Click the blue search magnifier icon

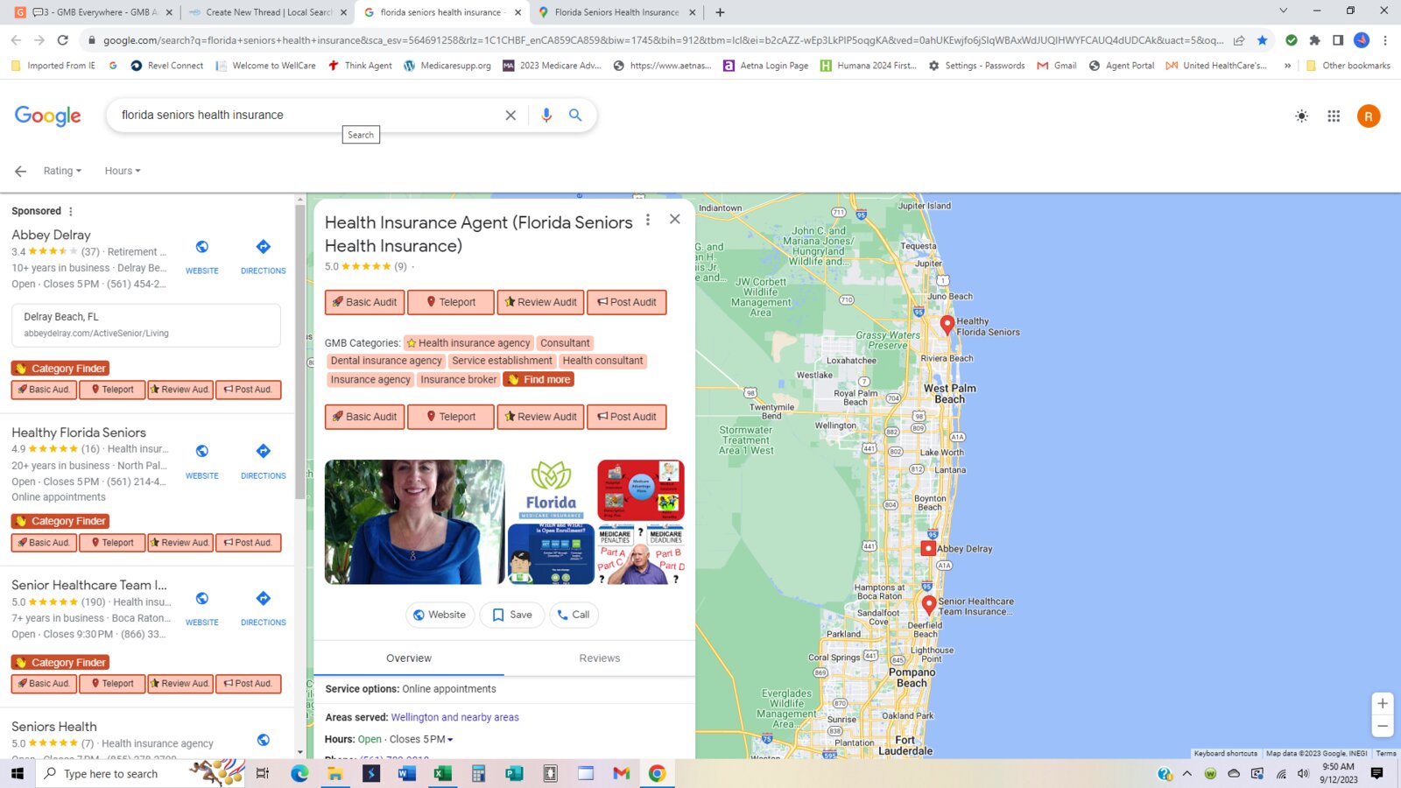tap(575, 115)
